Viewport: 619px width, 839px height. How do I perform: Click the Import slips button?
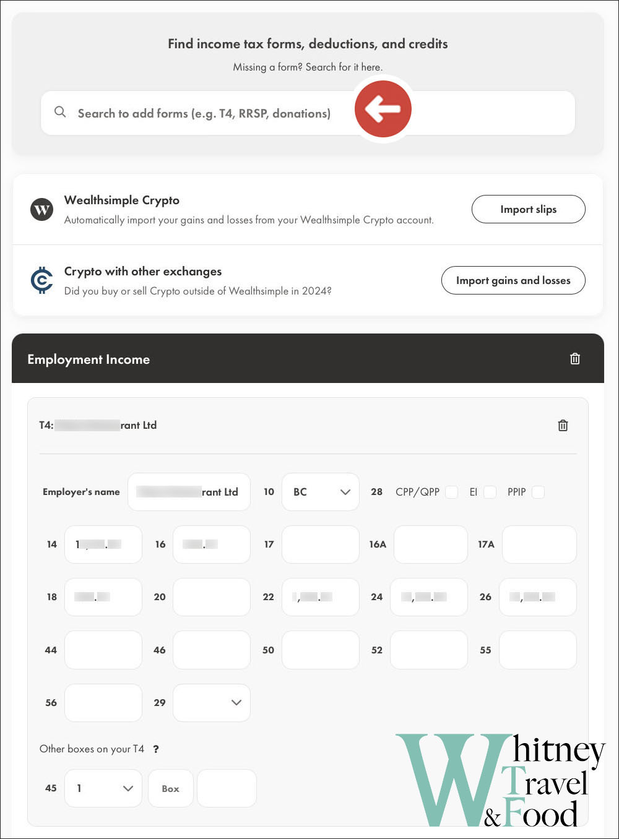coord(528,209)
